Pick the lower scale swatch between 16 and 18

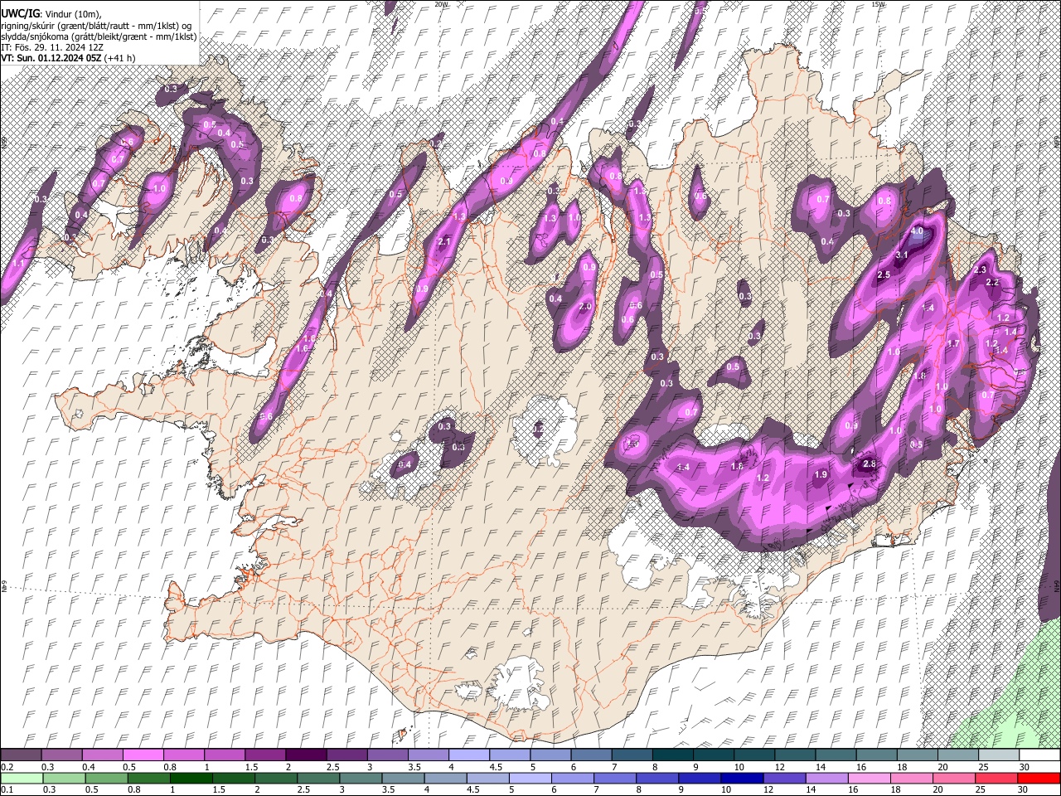tap(869, 779)
